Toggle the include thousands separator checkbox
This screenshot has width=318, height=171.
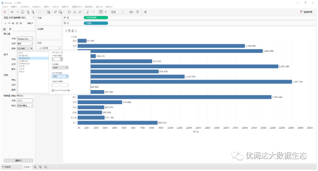[53, 90]
